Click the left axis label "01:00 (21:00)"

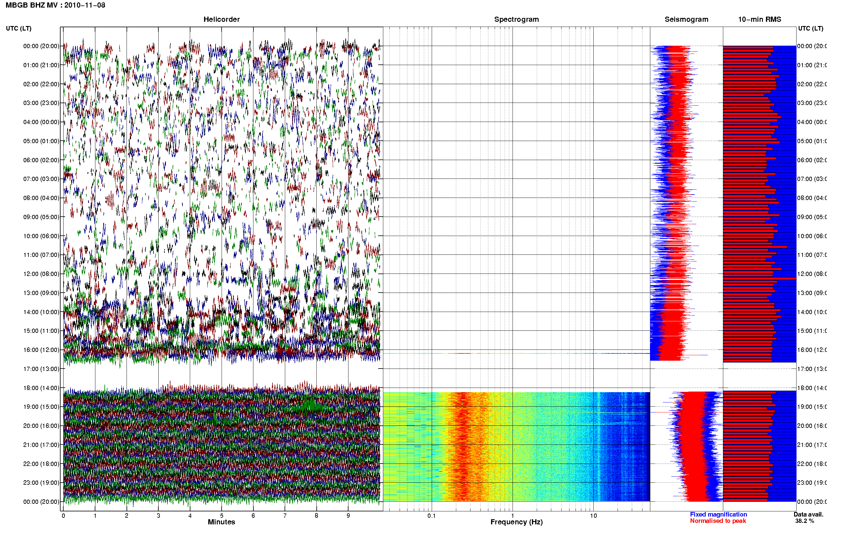click(41, 65)
